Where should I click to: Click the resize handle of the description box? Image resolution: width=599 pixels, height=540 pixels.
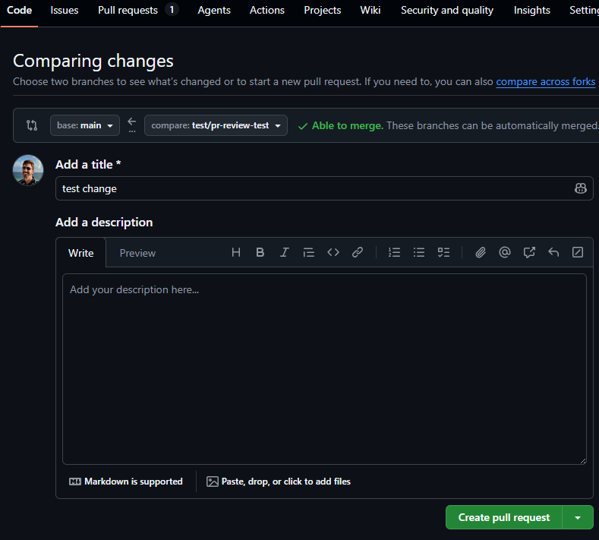tap(582, 461)
